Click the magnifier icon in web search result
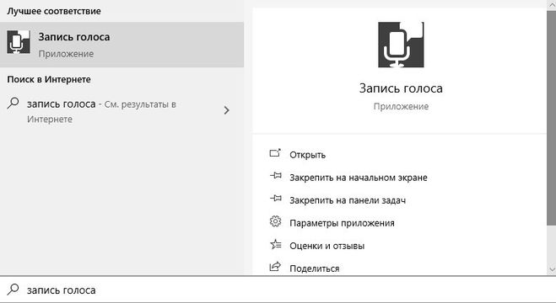 (x=13, y=104)
